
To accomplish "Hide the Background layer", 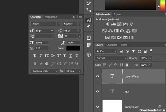I will click(x=98, y=106).
